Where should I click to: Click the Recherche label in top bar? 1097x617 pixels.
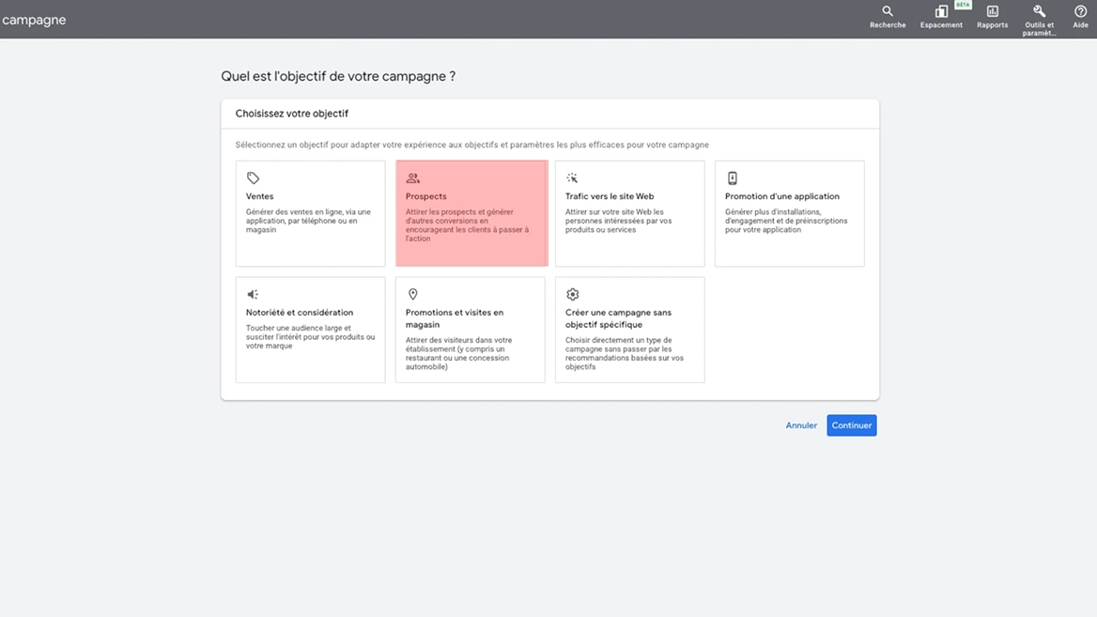[x=888, y=25]
